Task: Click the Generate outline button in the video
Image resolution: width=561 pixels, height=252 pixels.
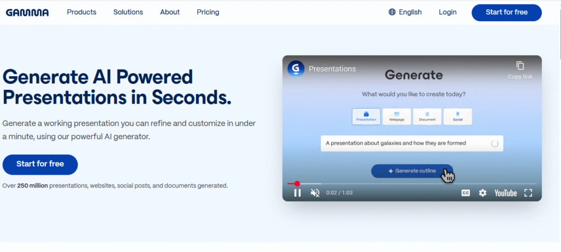Action: coord(412,171)
